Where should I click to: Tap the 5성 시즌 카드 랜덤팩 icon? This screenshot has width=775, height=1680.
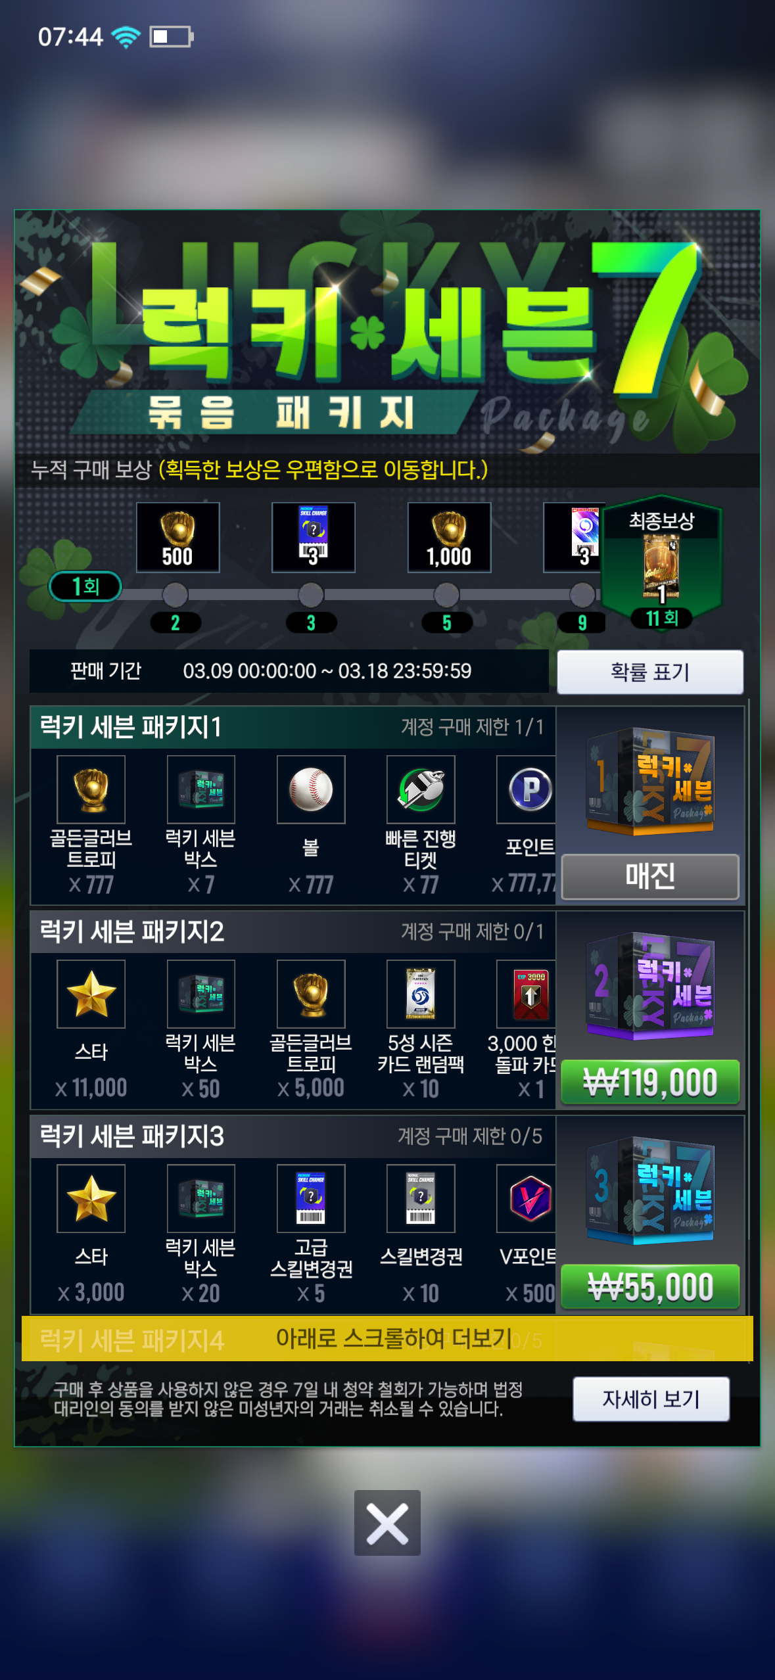click(421, 994)
